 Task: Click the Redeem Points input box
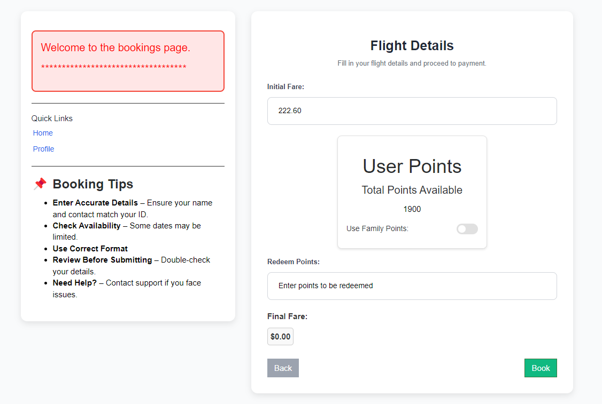(x=412, y=286)
